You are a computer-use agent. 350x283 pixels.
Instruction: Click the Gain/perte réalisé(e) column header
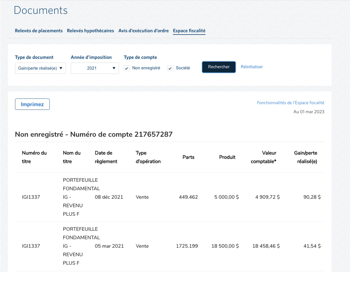tap(305, 157)
